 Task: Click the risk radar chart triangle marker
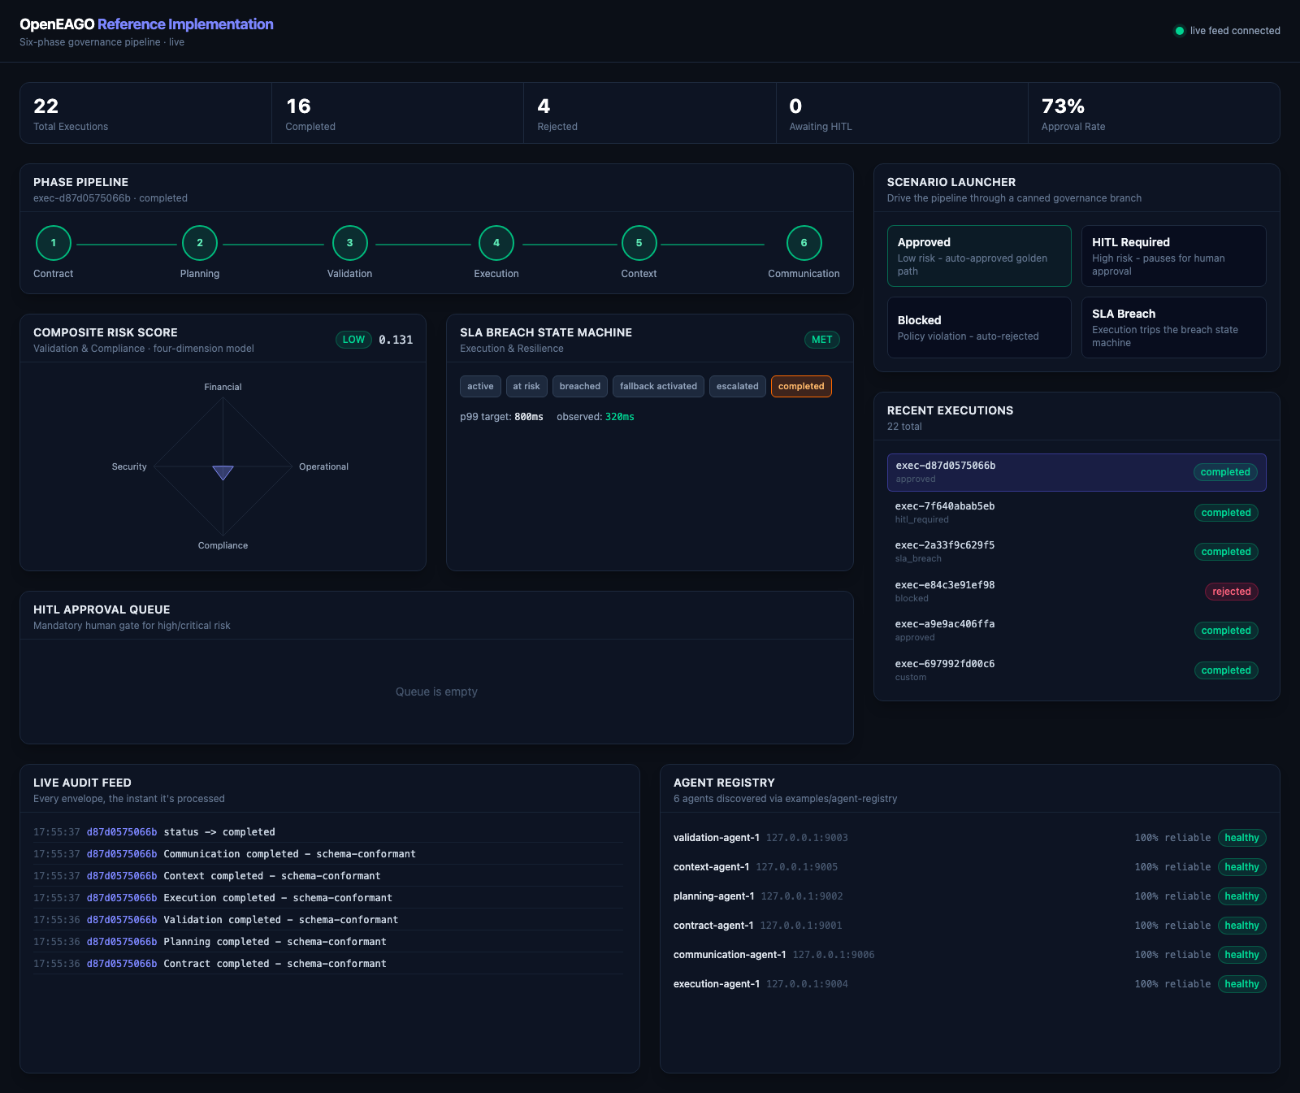click(223, 472)
